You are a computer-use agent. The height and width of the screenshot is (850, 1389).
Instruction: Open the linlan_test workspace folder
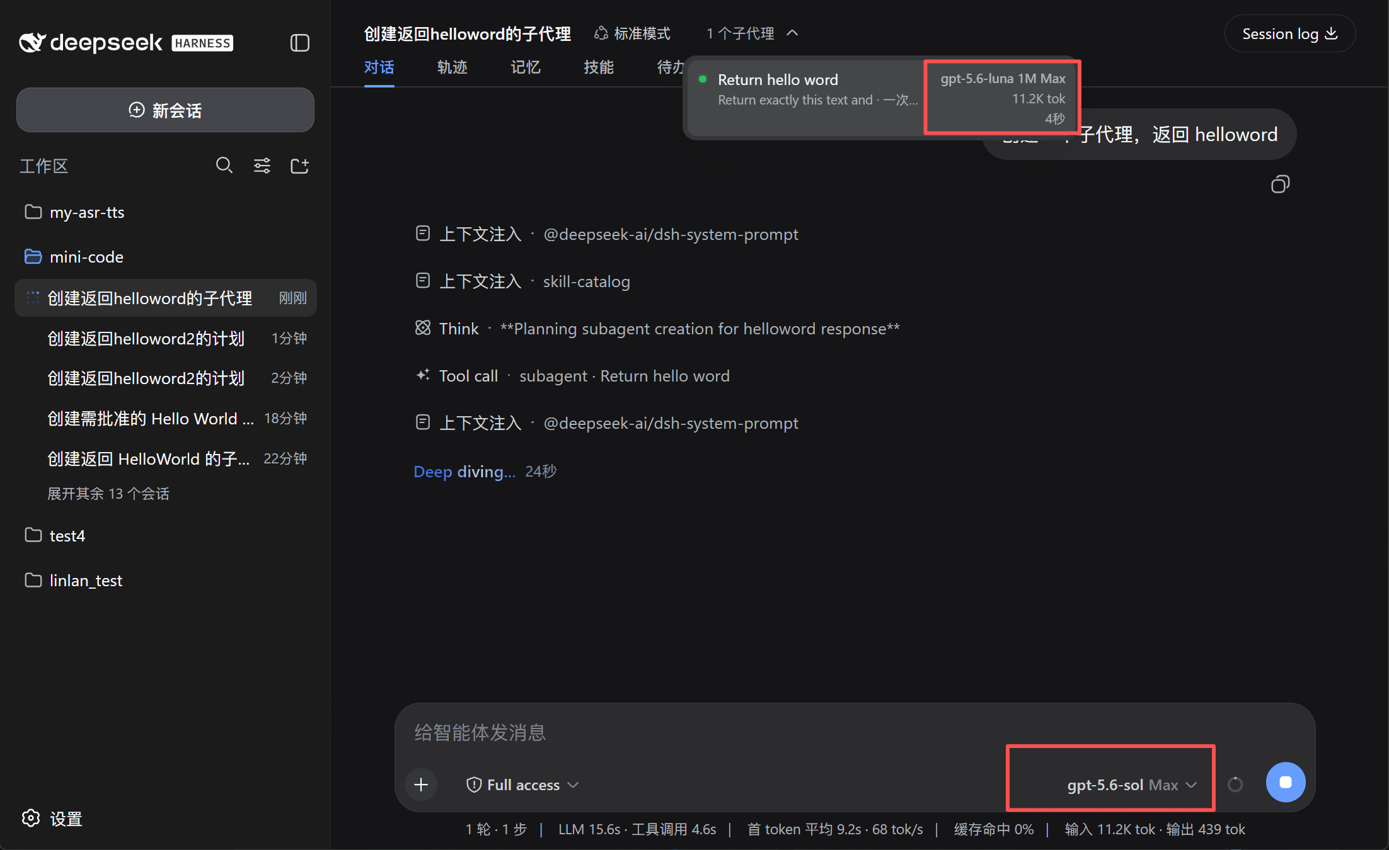point(165,581)
